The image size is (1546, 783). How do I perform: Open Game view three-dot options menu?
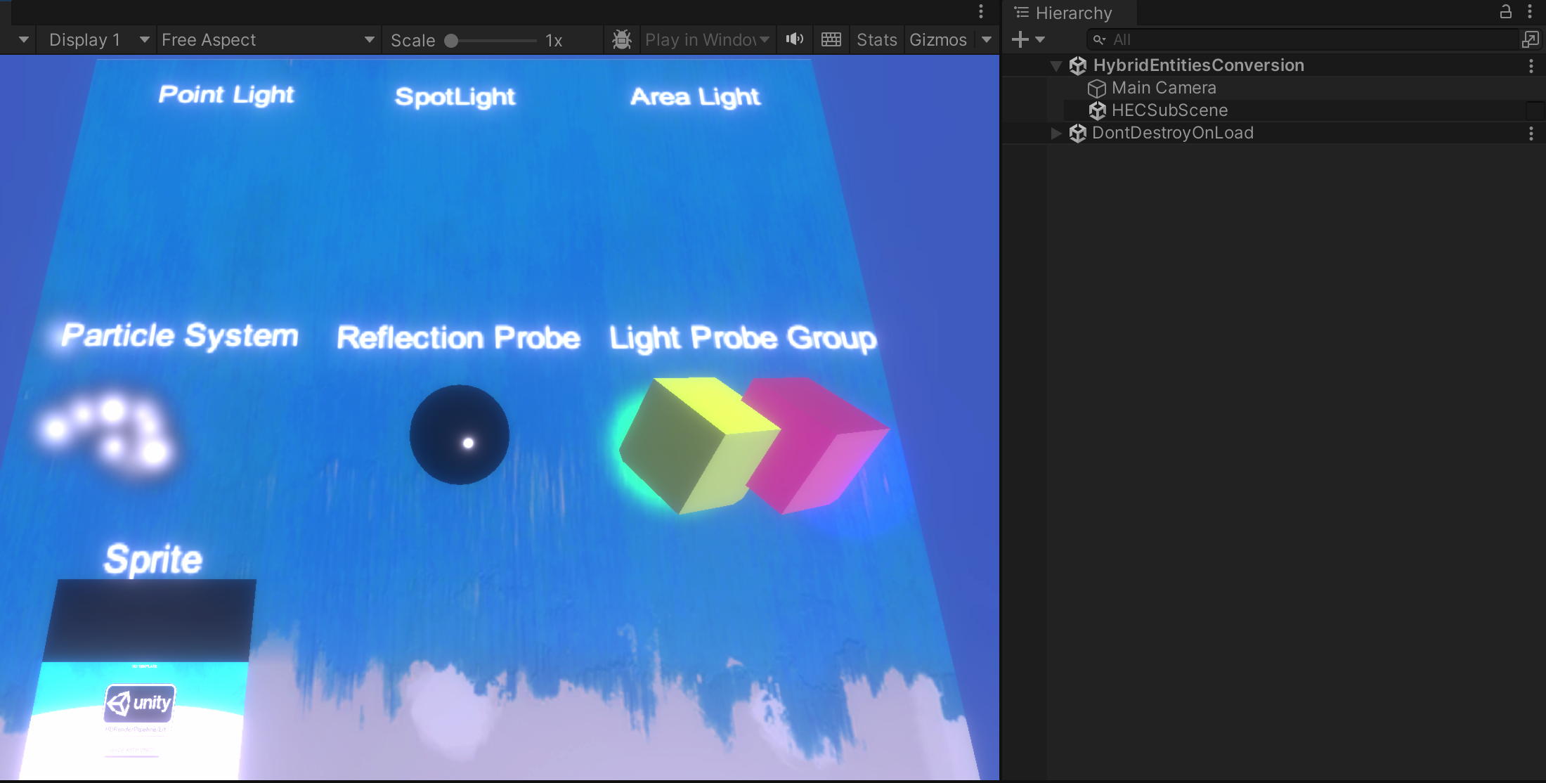point(981,12)
